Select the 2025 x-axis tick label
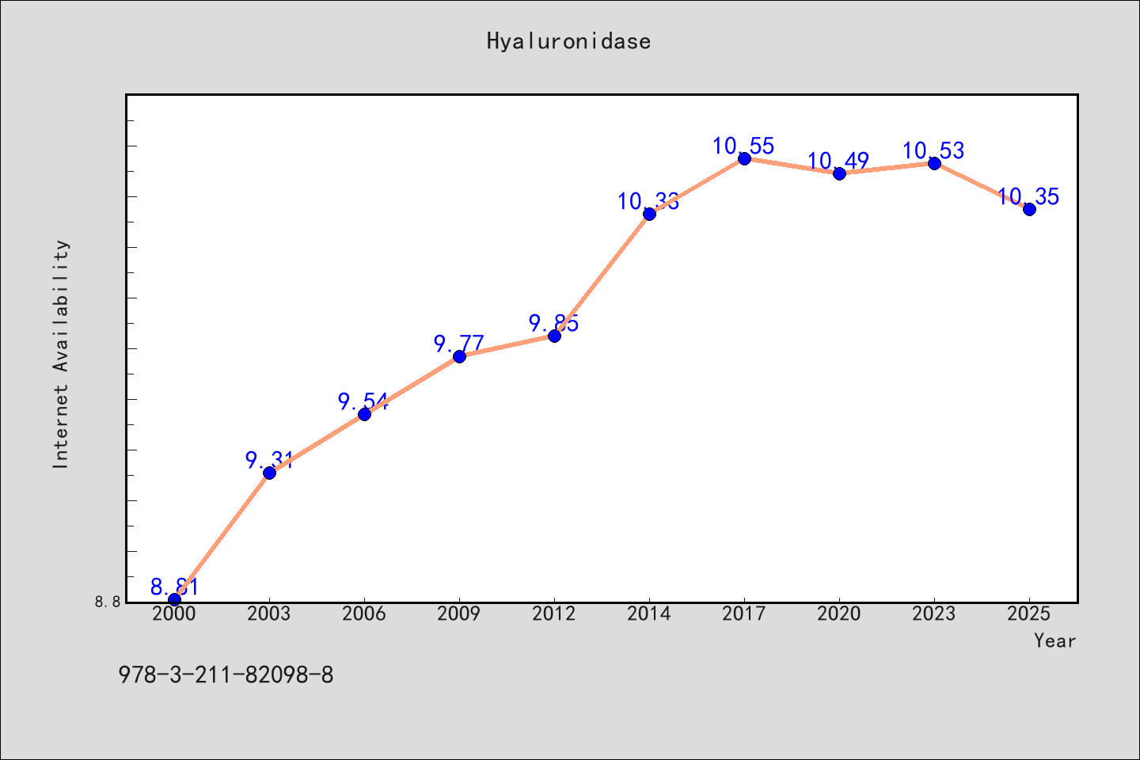The height and width of the screenshot is (760, 1140). (1029, 614)
